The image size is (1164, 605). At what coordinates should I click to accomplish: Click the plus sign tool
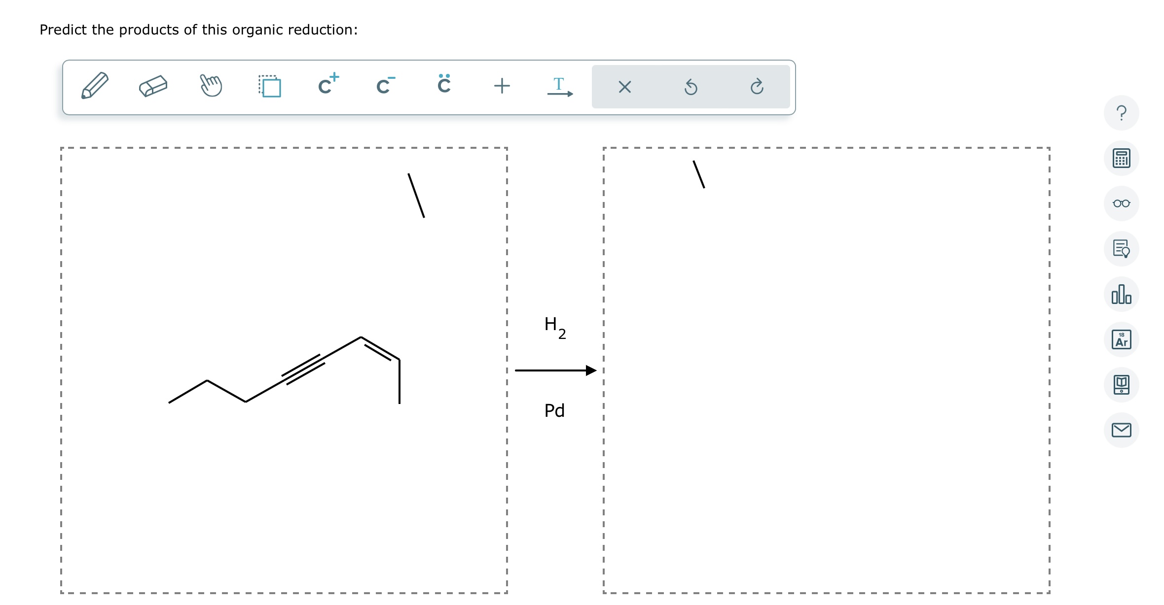(x=502, y=86)
